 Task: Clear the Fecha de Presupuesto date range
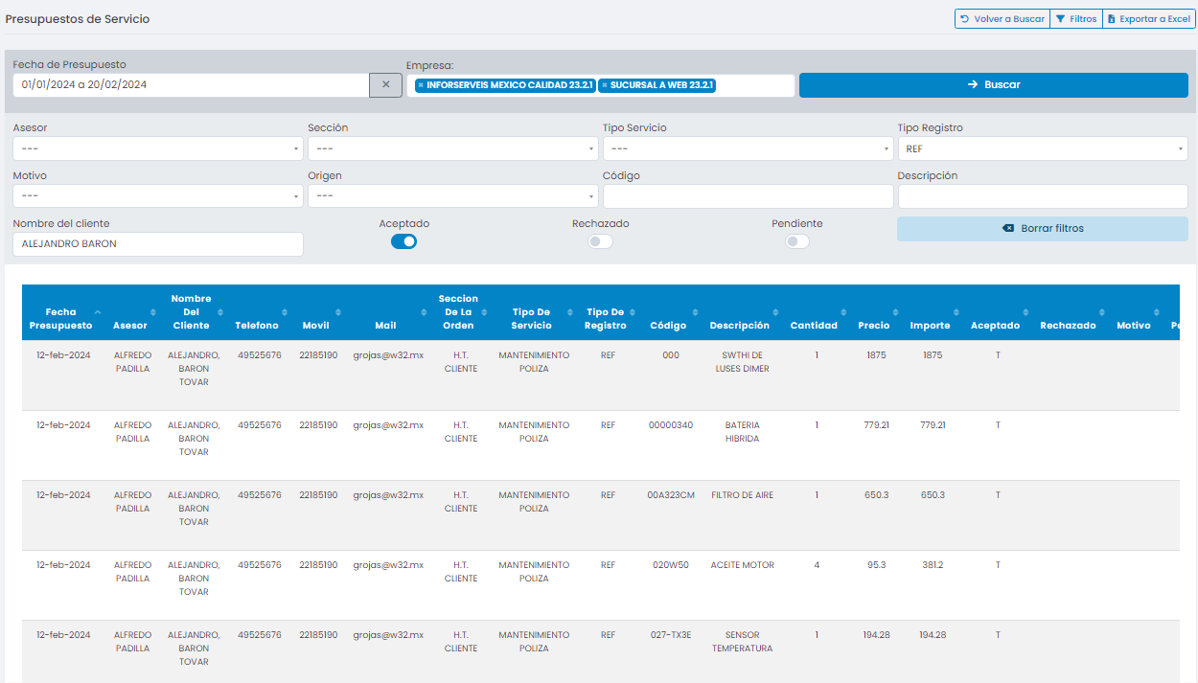click(385, 85)
